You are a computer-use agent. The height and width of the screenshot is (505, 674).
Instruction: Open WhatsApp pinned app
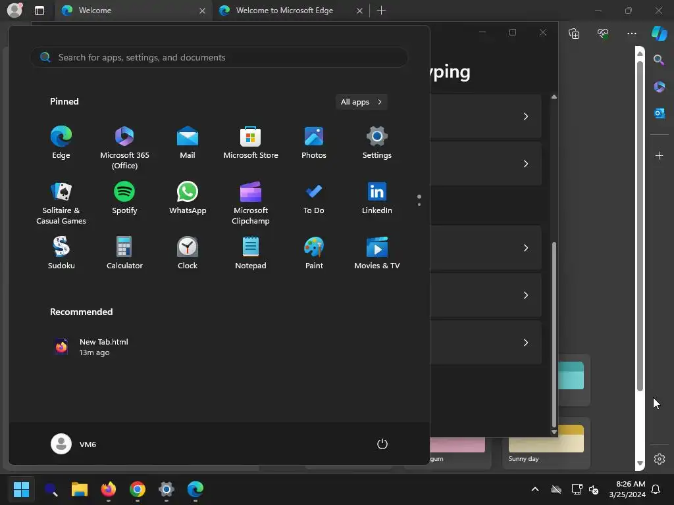click(188, 198)
